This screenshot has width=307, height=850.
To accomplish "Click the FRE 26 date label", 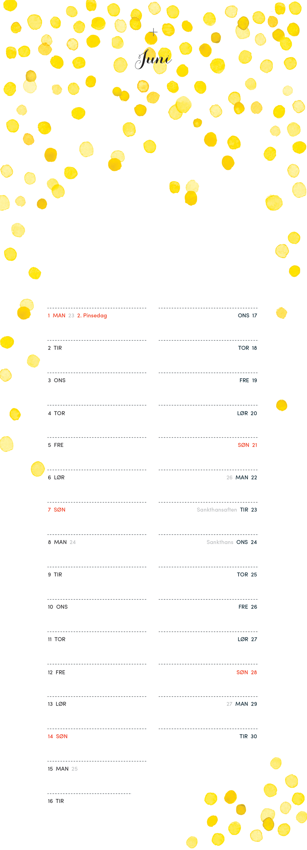I will (248, 607).
